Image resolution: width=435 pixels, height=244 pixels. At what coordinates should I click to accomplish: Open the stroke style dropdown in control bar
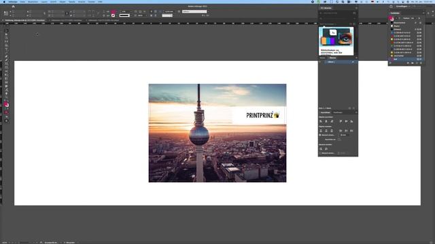tap(125, 16)
